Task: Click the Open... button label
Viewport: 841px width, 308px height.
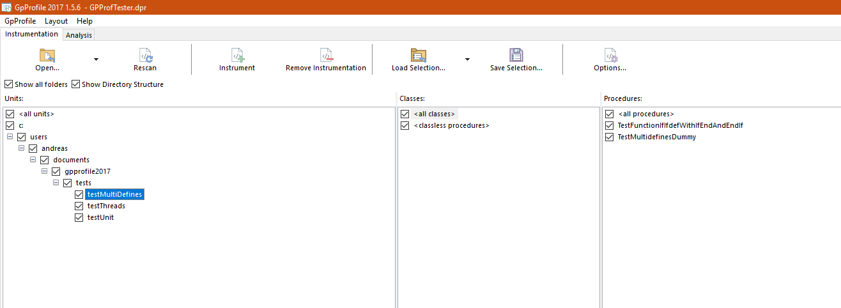Action: pyautogui.click(x=48, y=68)
